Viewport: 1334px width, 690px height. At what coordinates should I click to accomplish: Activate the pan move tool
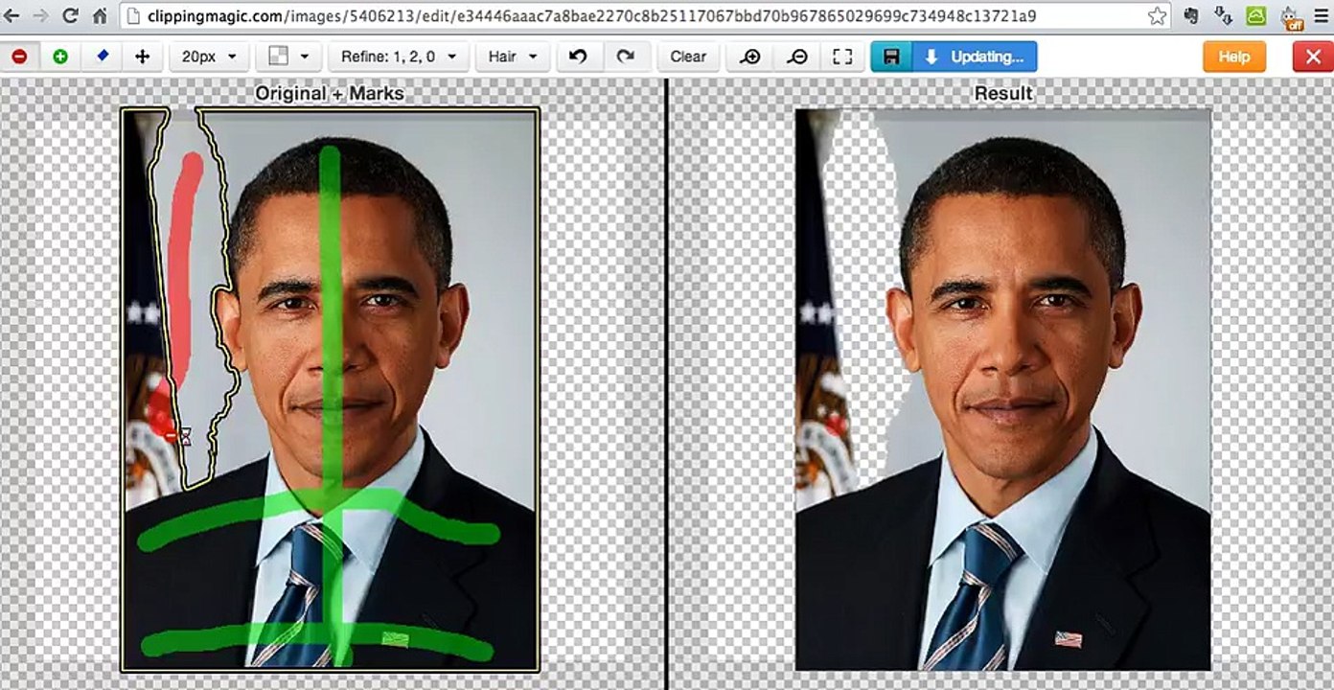tap(143, 57)
